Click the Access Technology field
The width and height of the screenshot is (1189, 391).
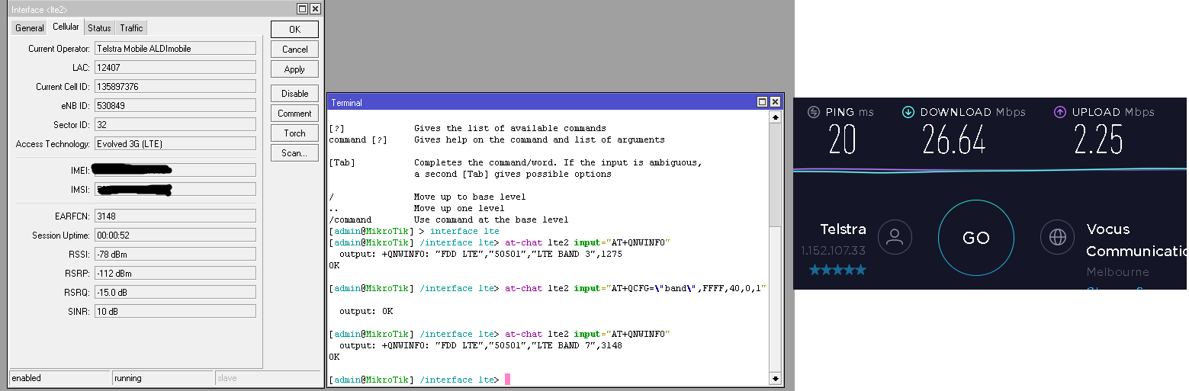pyautogui.click(x=175, y=143)
